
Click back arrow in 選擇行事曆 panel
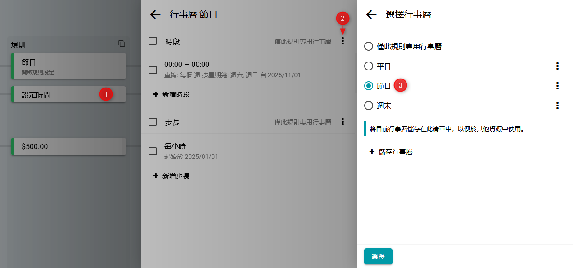[371, 15]
